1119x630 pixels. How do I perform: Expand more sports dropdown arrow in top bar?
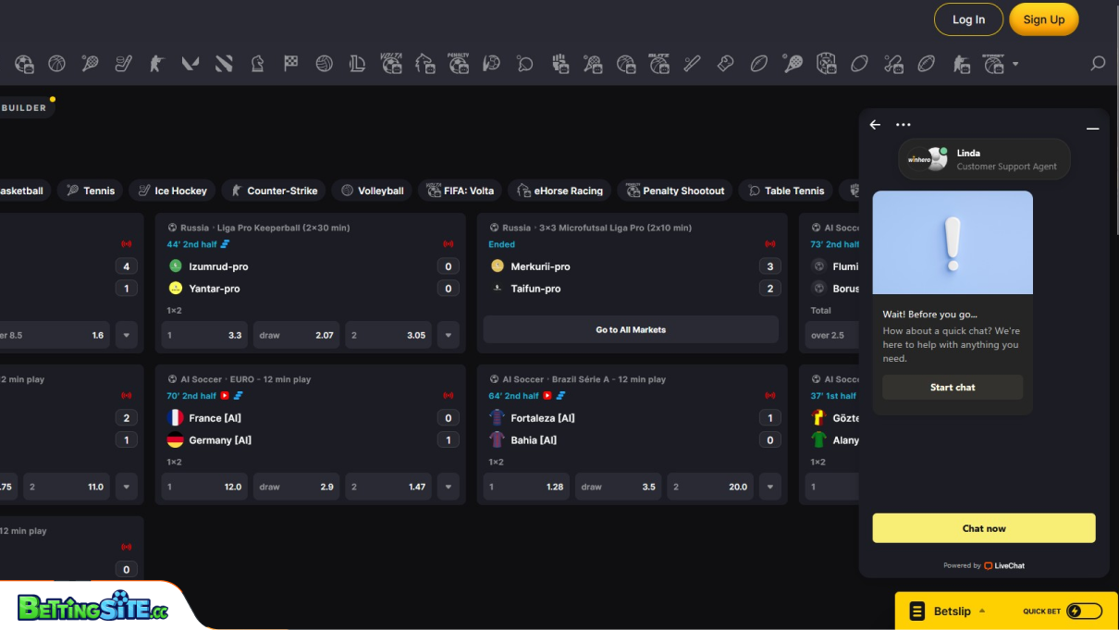click(x=1015, y=64)
